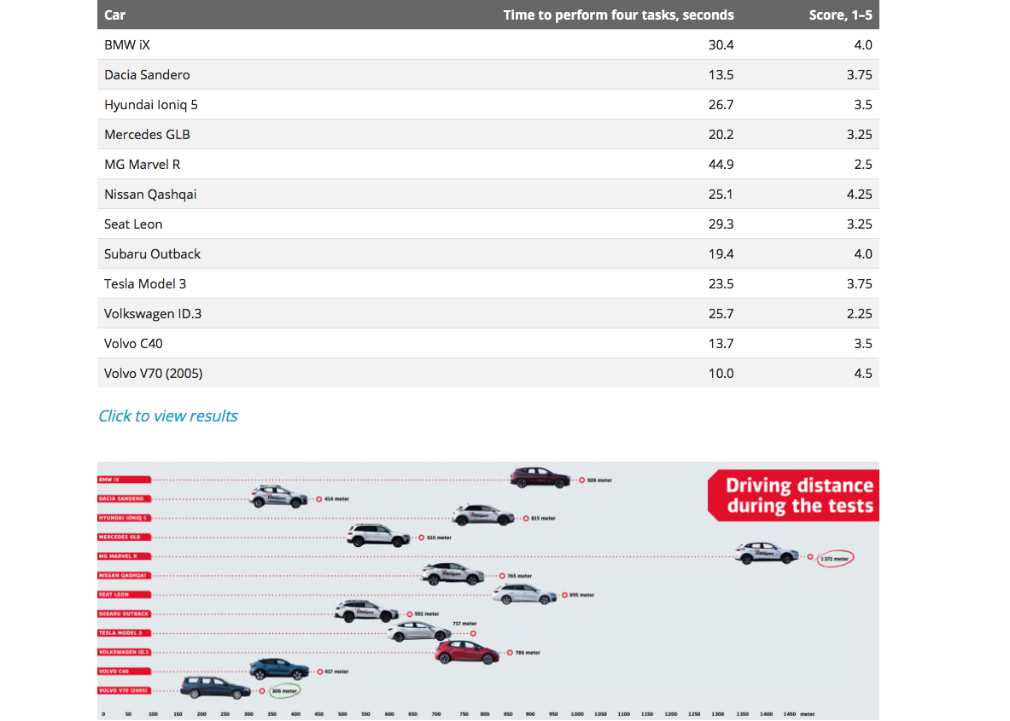1010x721 pixels.
Task: Click the 'Car' column header
Action: pos(114,15)
